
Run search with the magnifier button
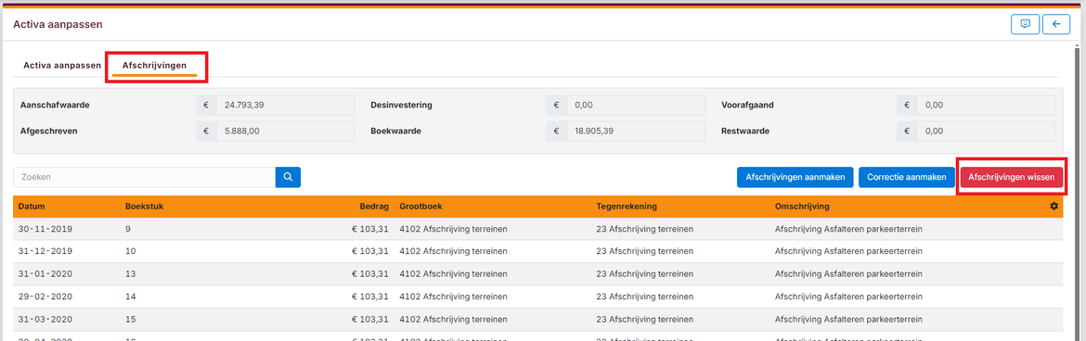pos(288,177)
